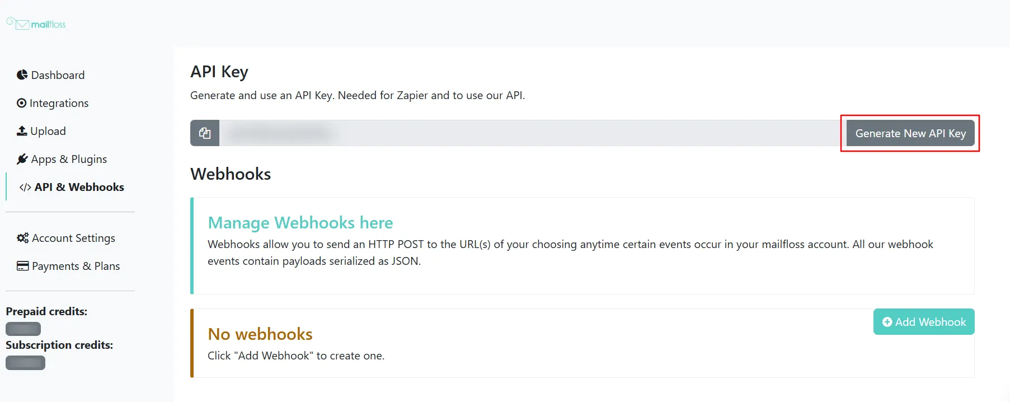Click the "Subscription credits:" label
Image resolution: width=1010 pixels, height=402 pixels.
pyautogui.click(x=59, y=345)
